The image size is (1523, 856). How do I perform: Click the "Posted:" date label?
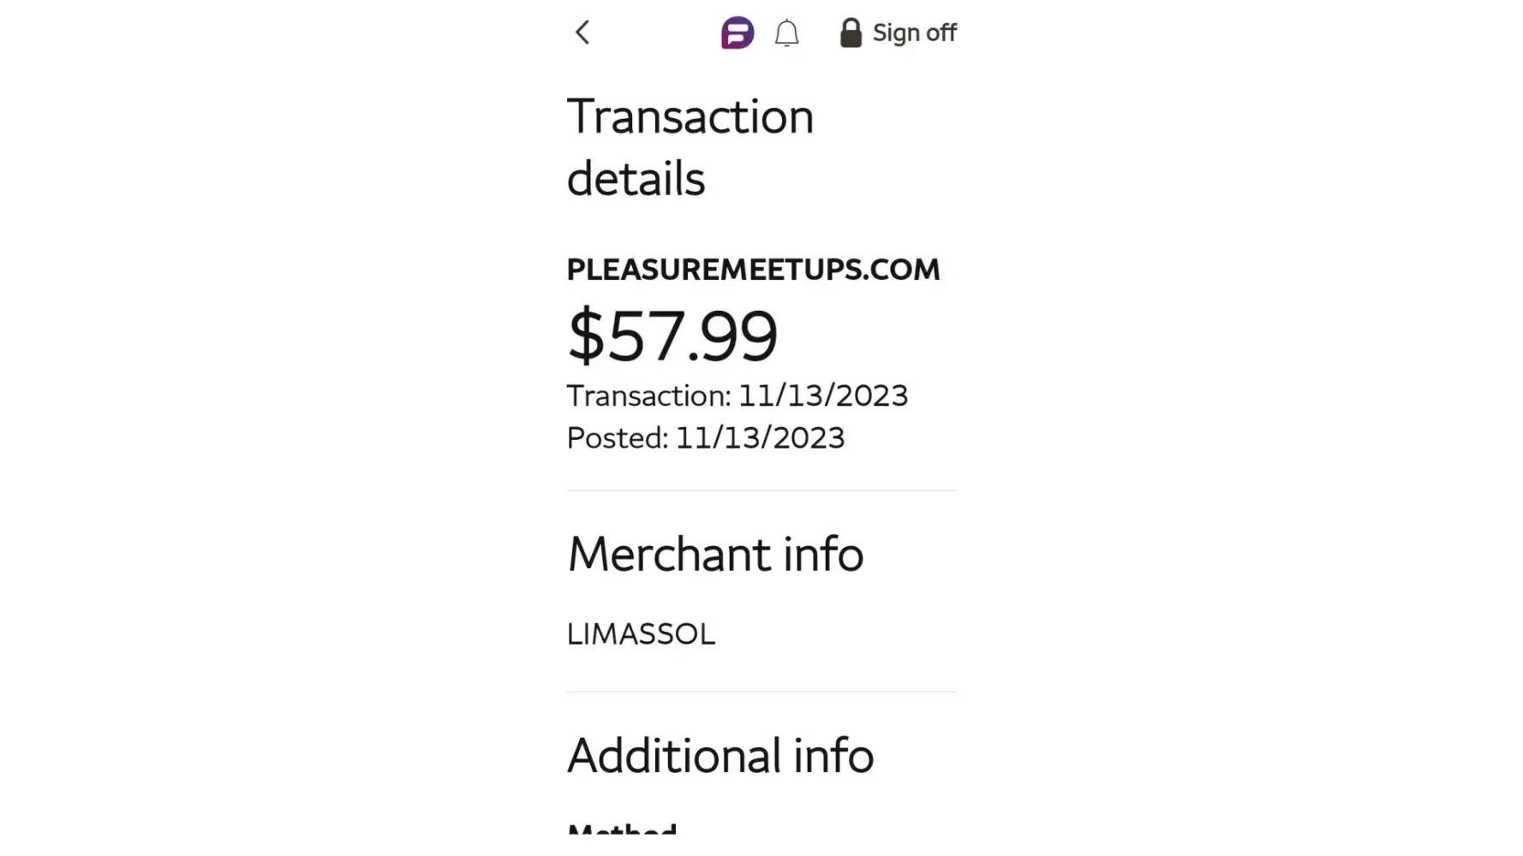tap(617, 438)
